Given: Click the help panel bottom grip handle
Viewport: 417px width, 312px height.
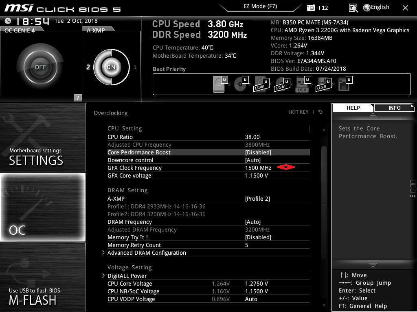Looking at the screenshot, I should (x=373, y=265).
